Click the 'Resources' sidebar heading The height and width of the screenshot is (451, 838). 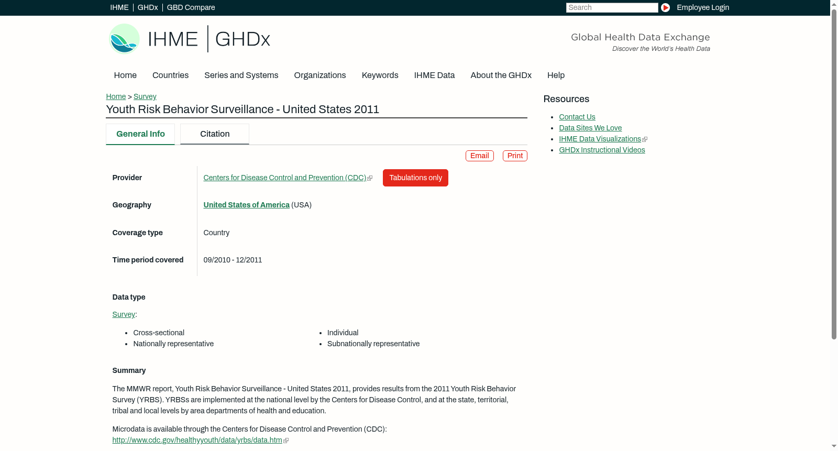tap(566, 99)
